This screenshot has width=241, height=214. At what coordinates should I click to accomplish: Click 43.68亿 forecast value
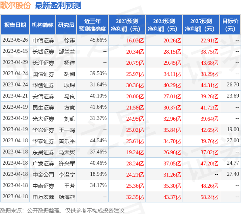[x=209, y=63]
